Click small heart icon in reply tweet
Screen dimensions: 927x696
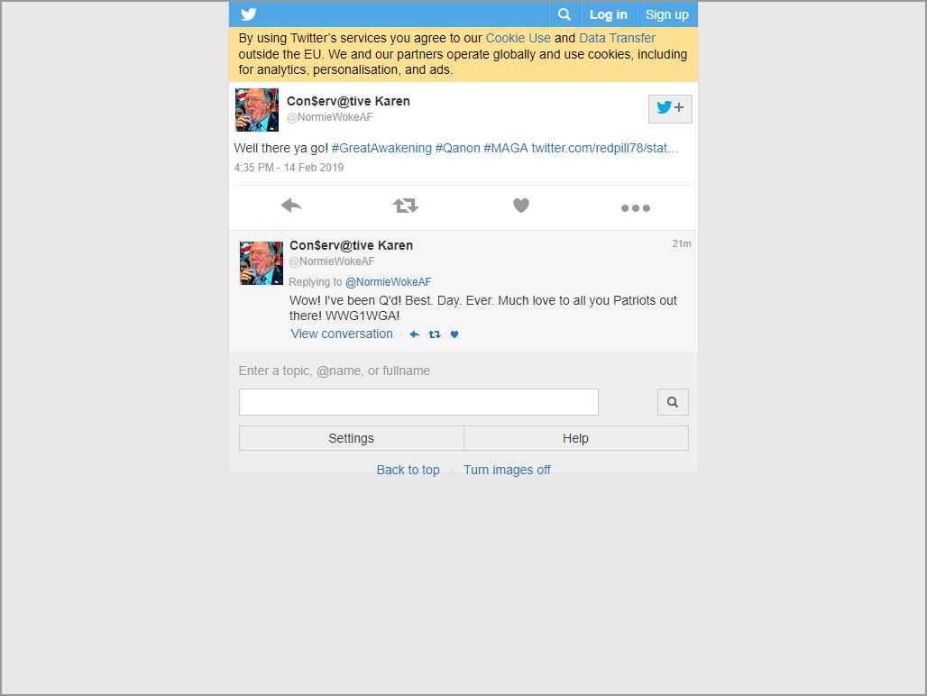click(x=454, y=334)
